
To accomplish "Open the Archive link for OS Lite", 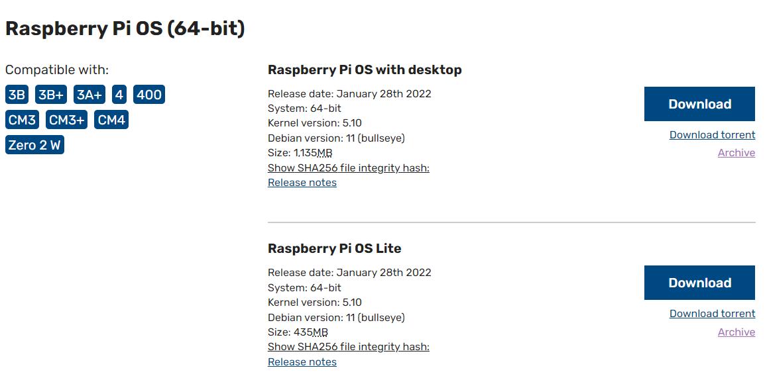I will [x=736, y=332].
